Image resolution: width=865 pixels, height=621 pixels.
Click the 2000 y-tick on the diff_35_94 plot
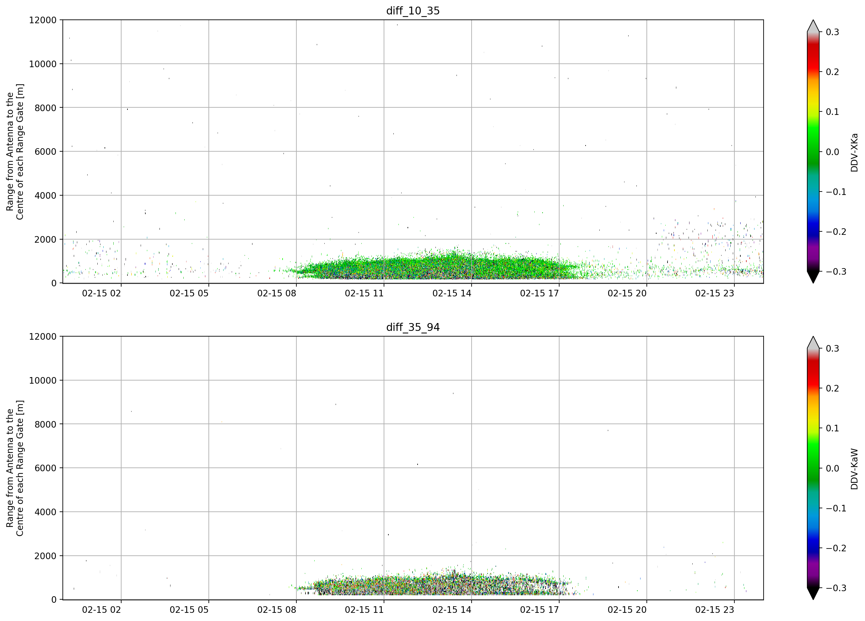(x=46, y=556)
